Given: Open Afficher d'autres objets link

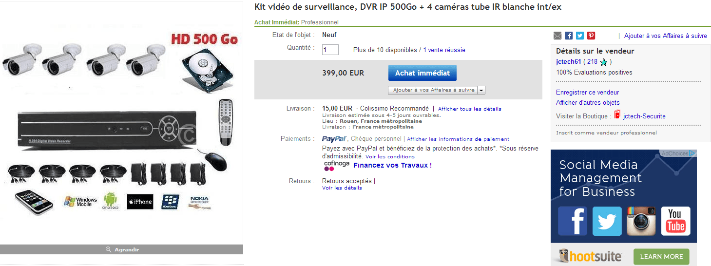Looking at the screenshot, I should [x=588, y=103].
